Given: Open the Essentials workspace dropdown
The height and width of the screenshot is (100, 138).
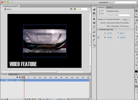Looking at the screenshot, I should 105,2.
